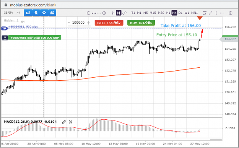
Task: Click the BUY 154.986 button
Action: pos(141,23)
